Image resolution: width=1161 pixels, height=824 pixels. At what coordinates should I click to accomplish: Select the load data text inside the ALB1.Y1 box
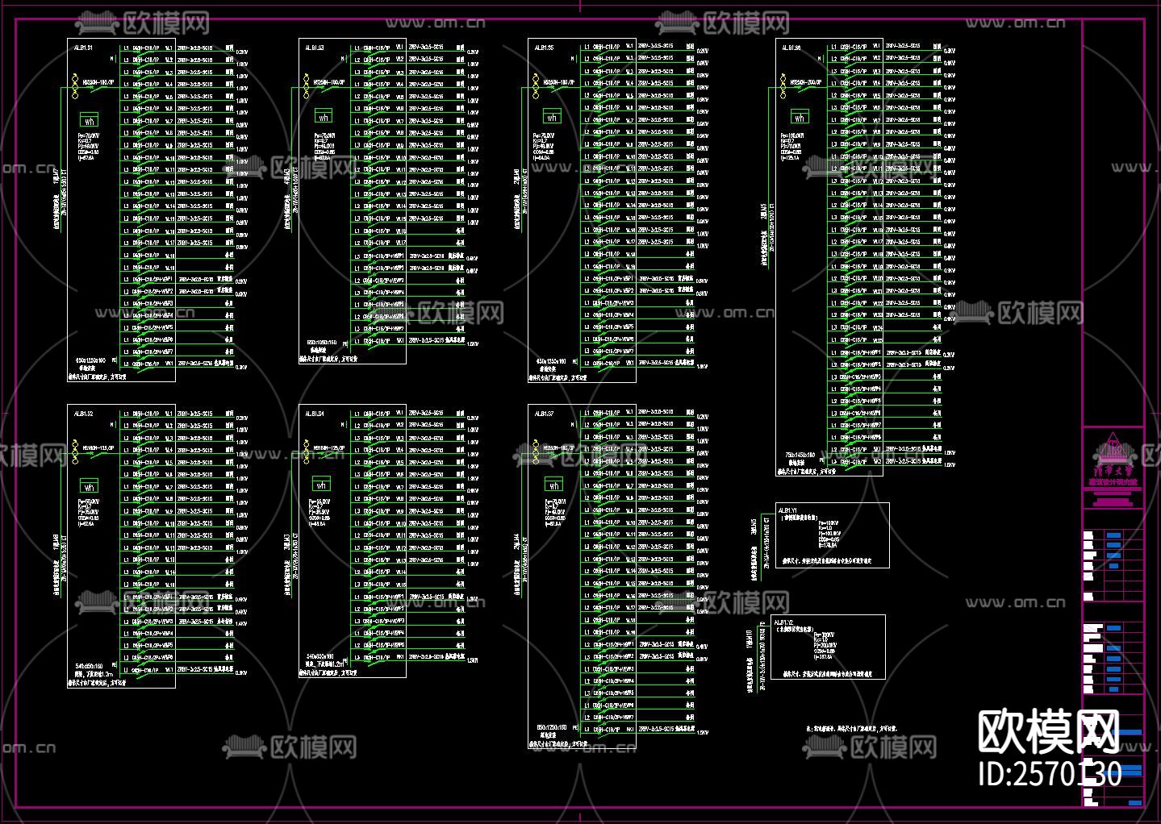point(830,534)
